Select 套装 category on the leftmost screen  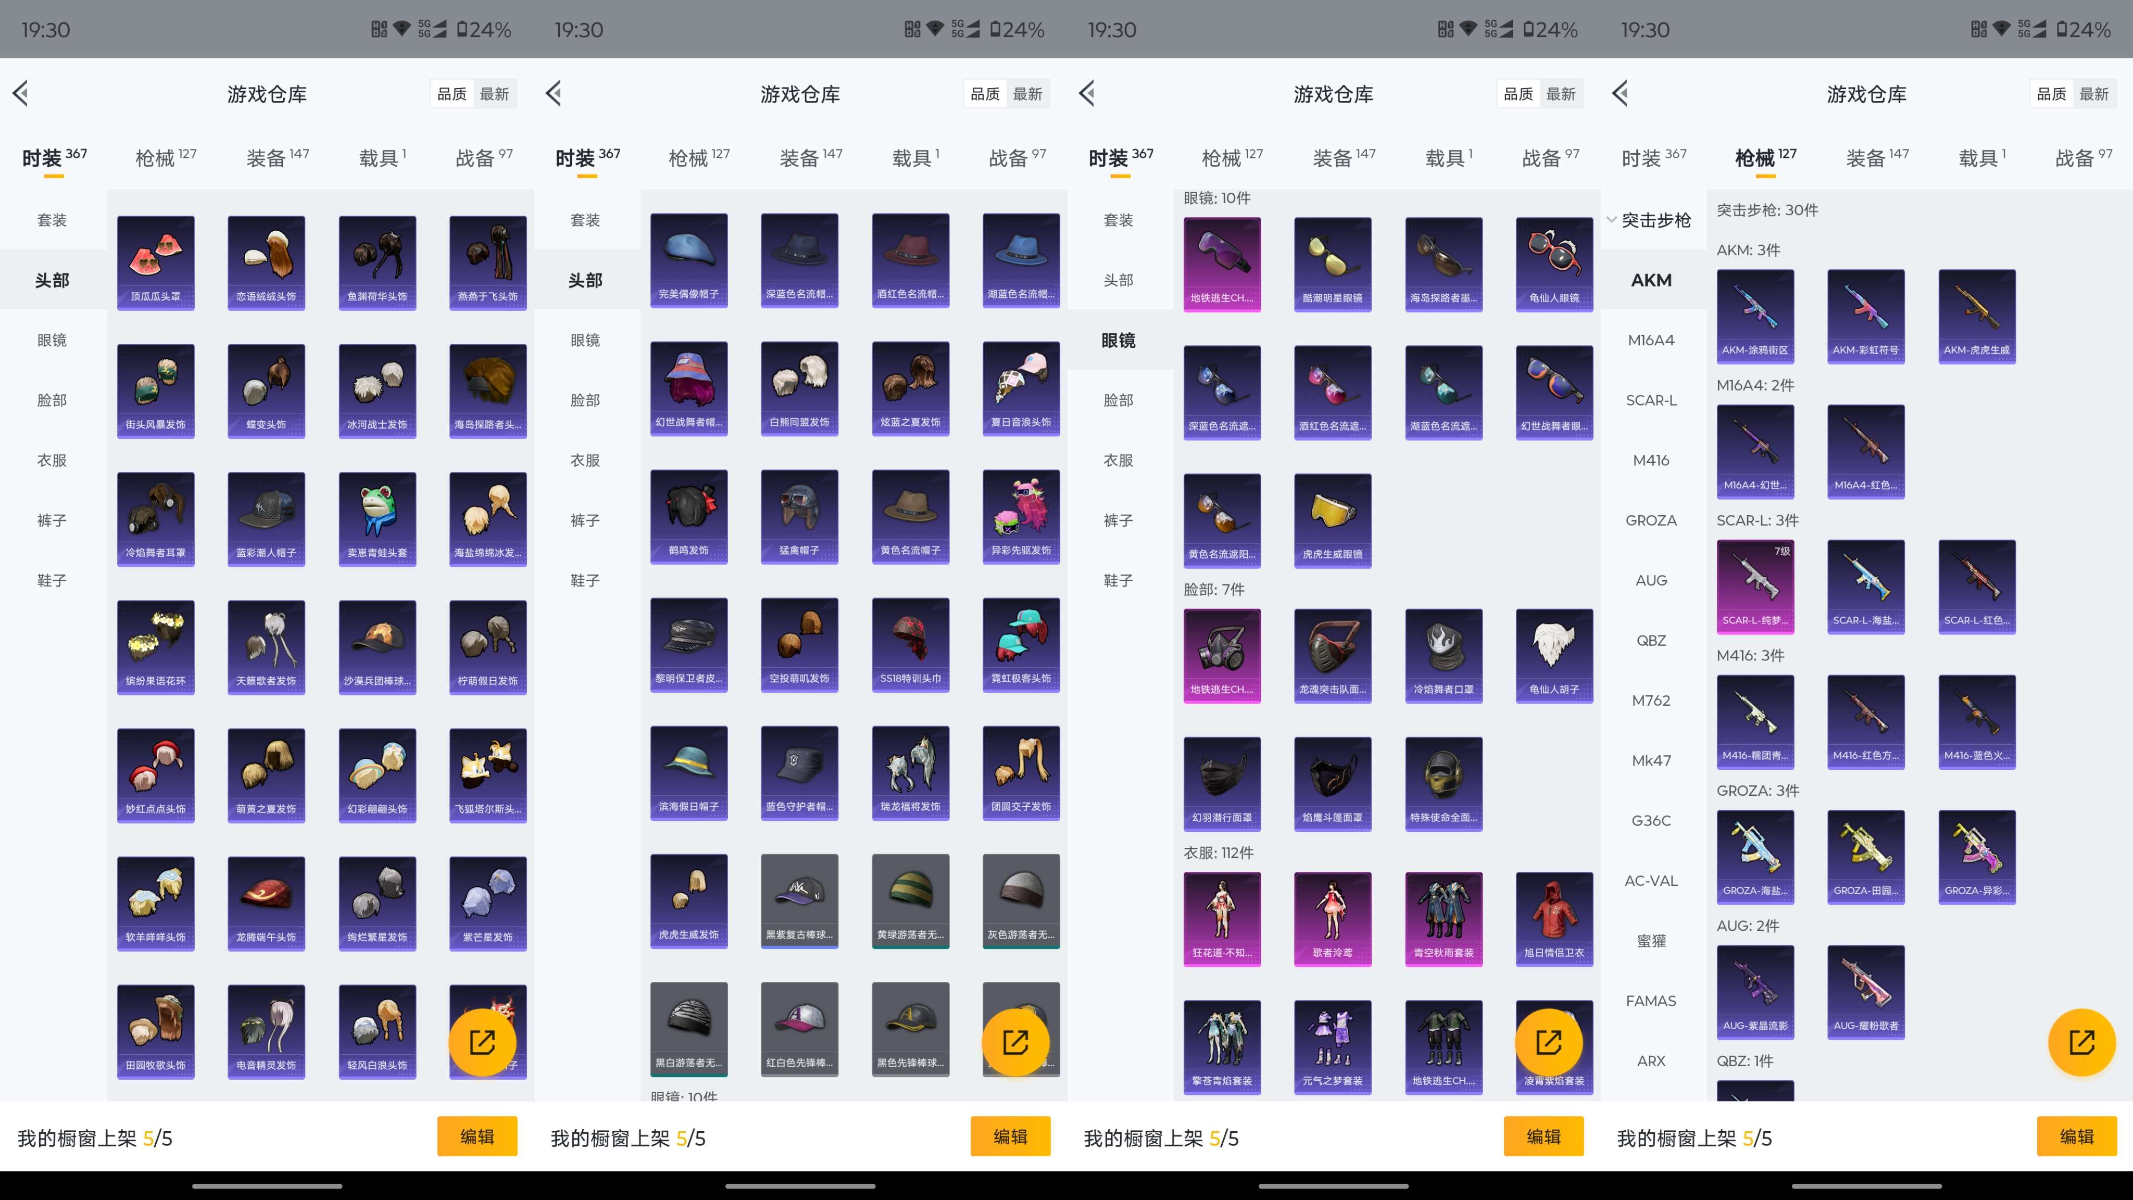52,220
